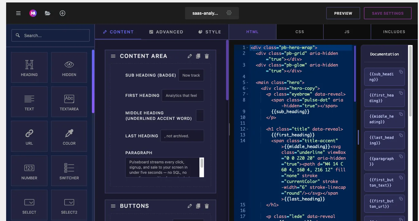Copy the {{last_heading}} documentation tag
The image size is (419, 221).
point(401,135)
